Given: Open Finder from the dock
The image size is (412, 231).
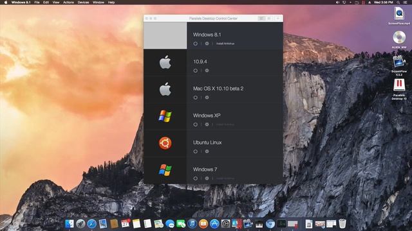Looking at the screenshot, I should [70, 224].
